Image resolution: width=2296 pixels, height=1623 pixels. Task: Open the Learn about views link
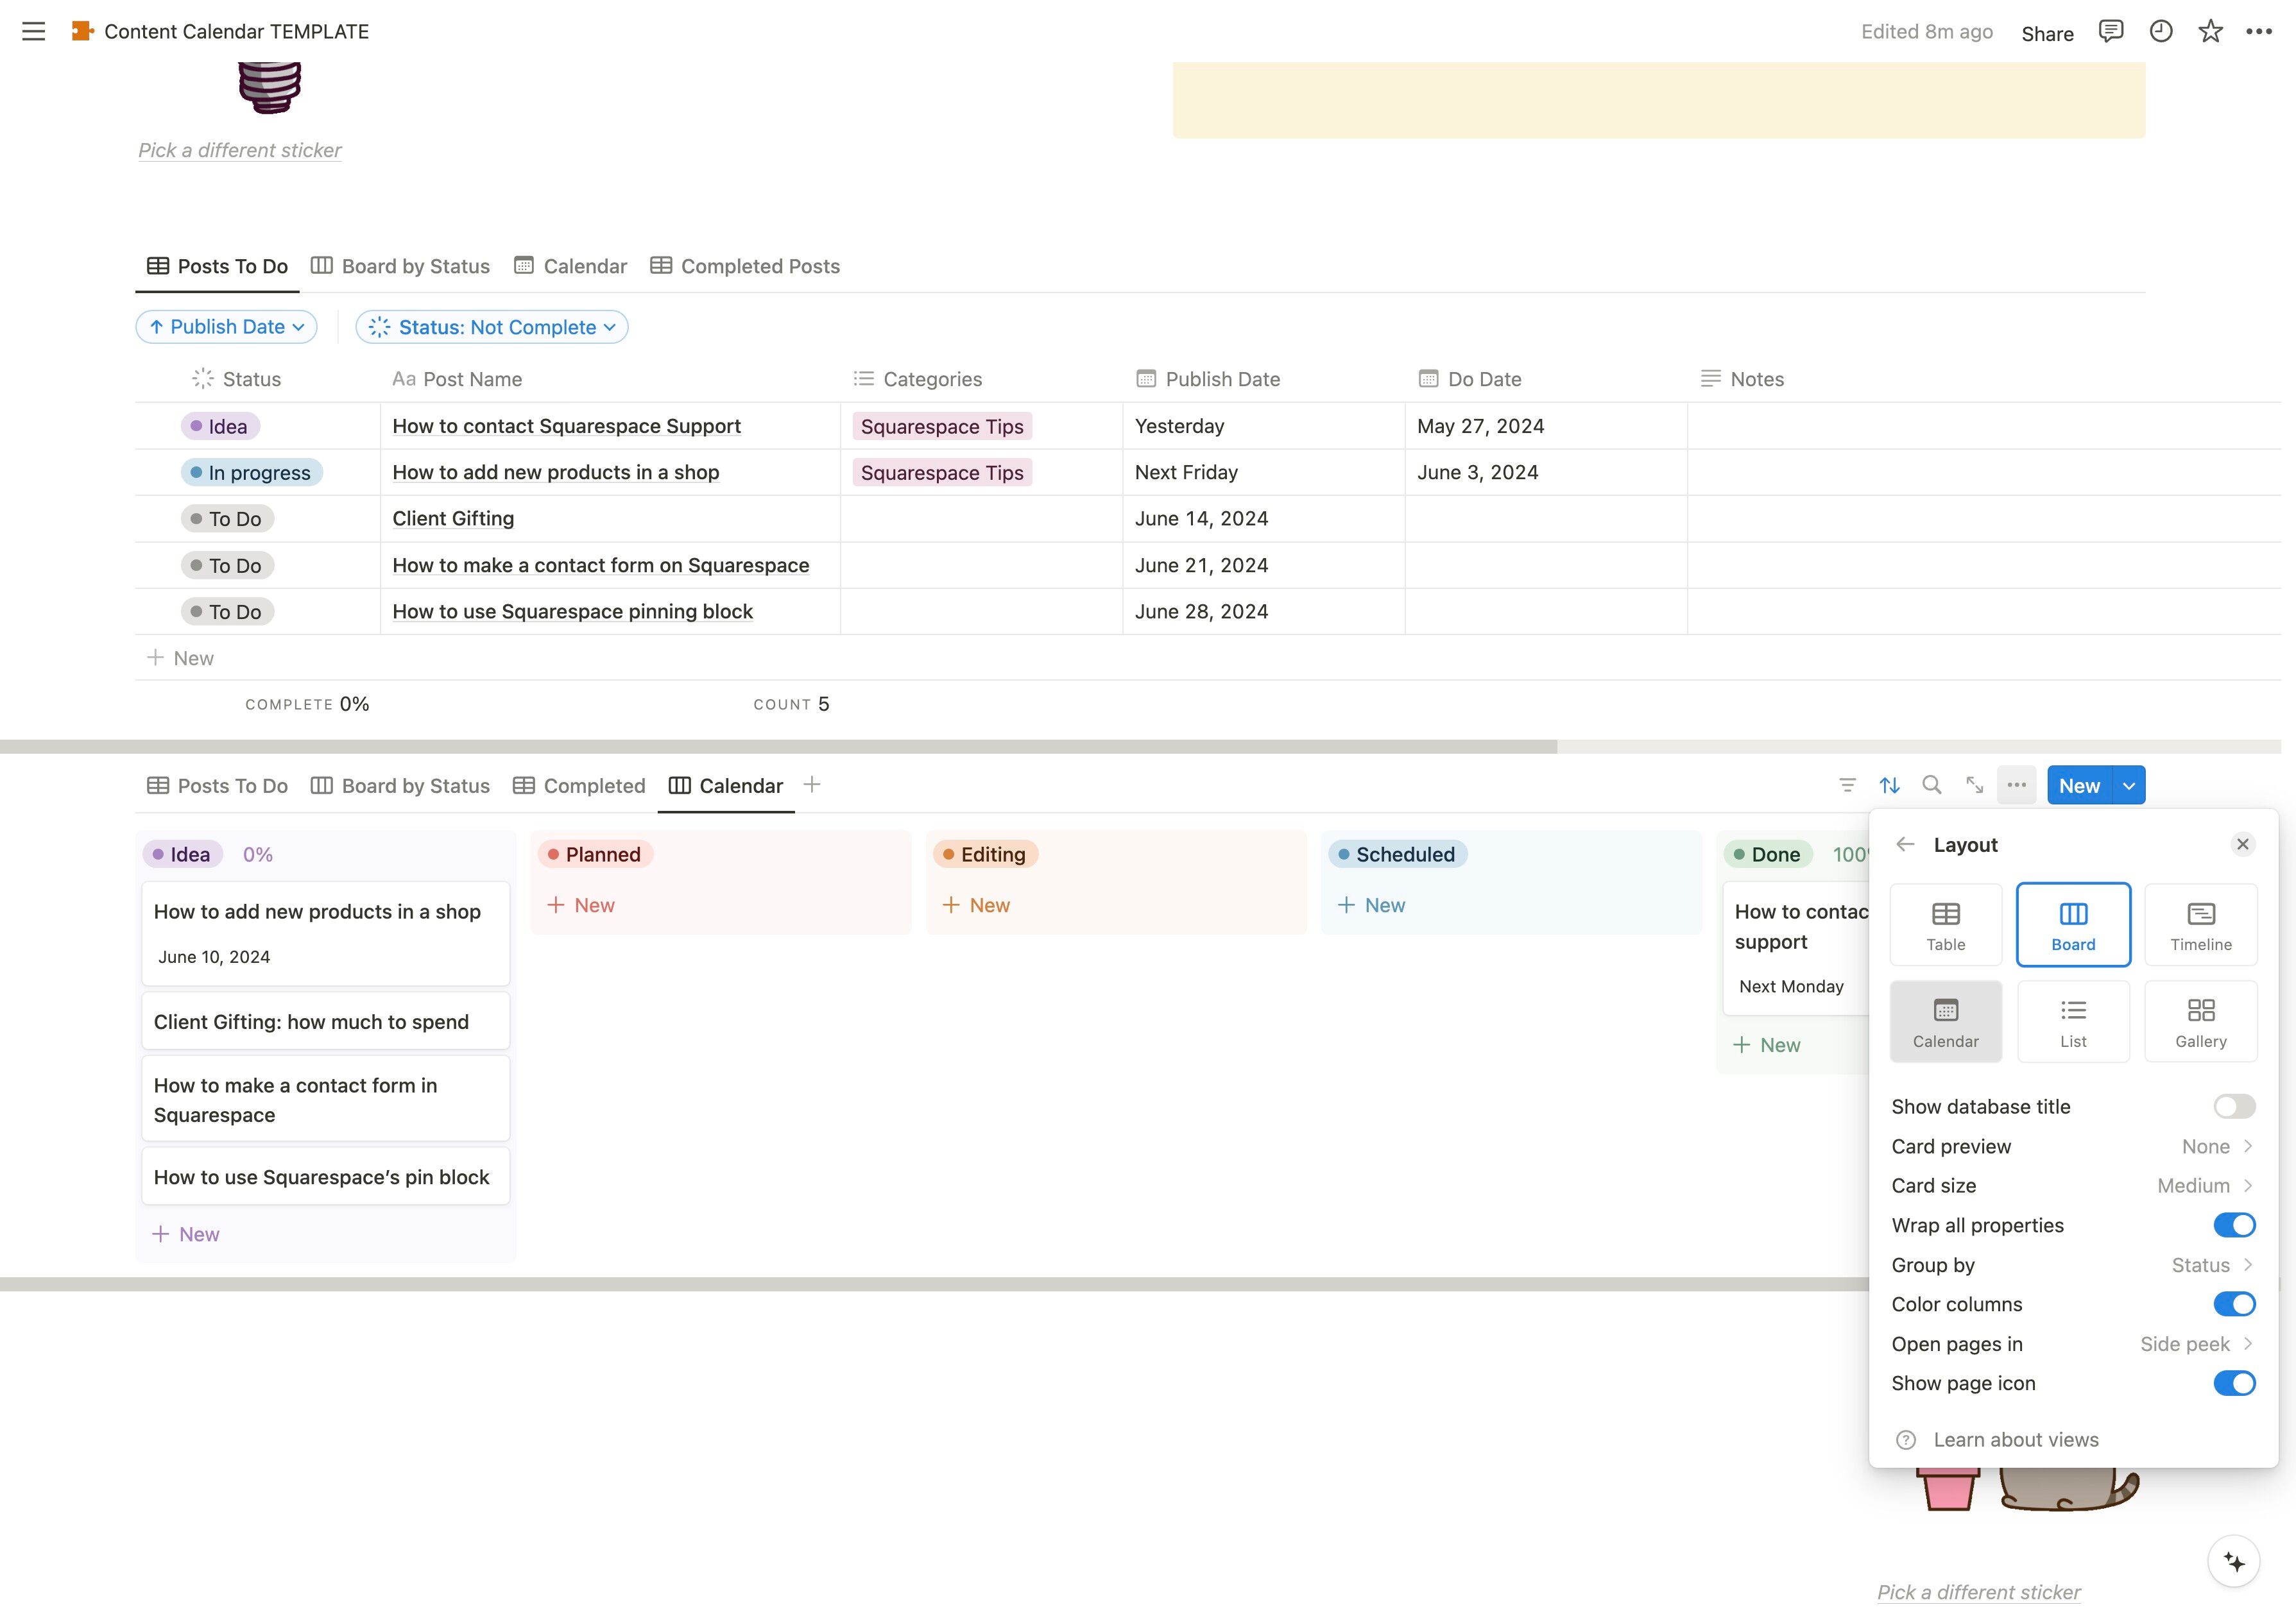2015,1440
